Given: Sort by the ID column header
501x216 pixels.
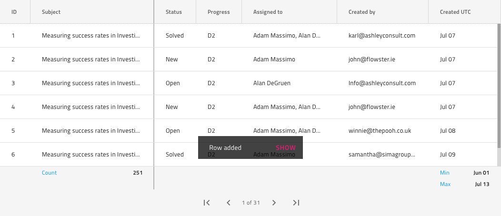Looking at the screenshot, I should pyautogui.click(x=14, y=12).
